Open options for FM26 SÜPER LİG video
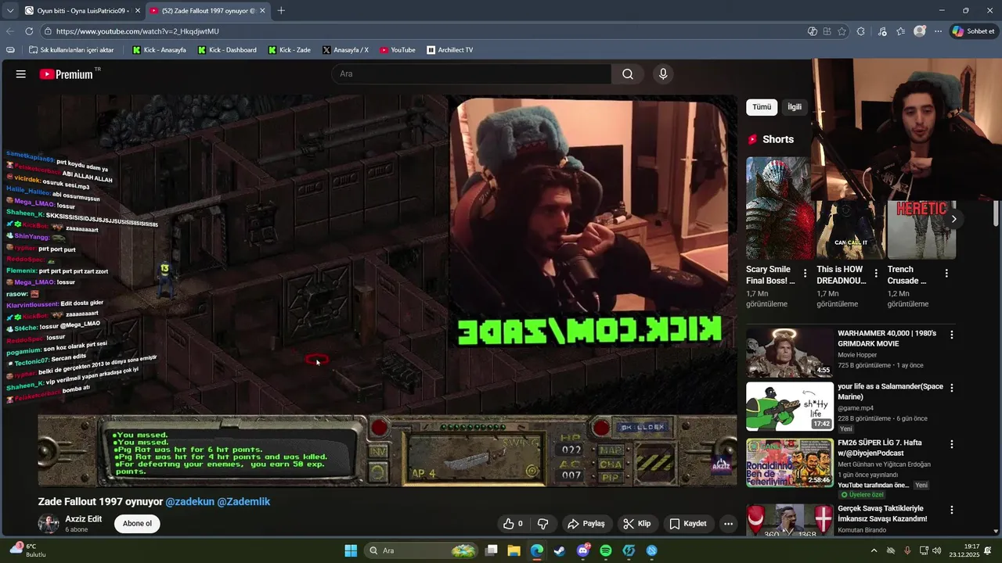Image resolution: width=1002 pixels, height=563 pixels. tap(952, 444)
